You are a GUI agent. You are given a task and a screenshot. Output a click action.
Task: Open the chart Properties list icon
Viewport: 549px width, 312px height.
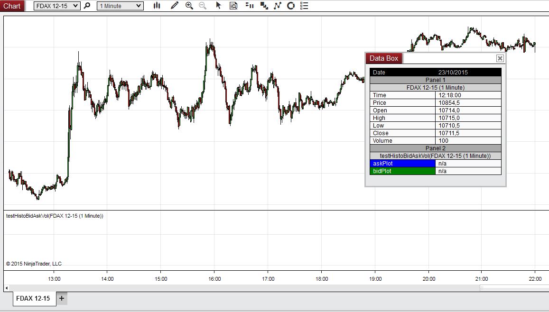pyautogui.click(x=304, y=6)
